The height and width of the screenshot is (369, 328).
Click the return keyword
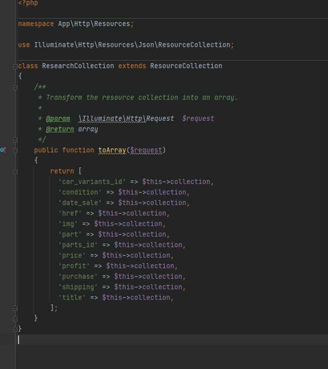(62, 171)
